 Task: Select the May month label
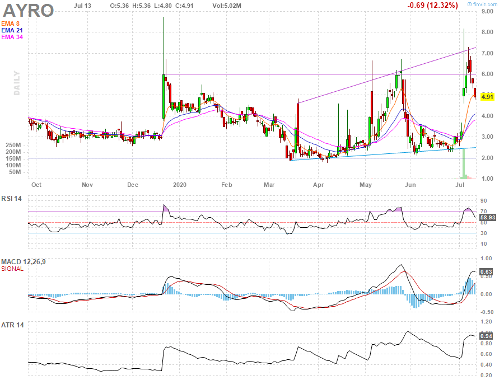tap(366, 185)
